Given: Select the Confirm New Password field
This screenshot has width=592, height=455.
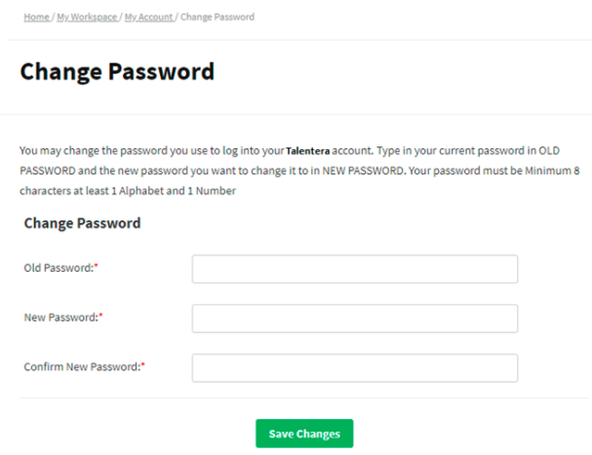Looking at the screenshot, I should 354,367.
